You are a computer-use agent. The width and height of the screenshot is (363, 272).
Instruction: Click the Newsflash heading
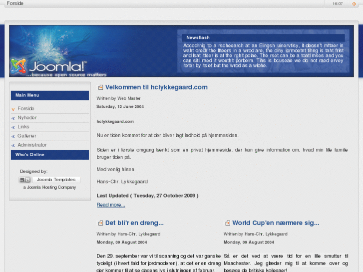click(x=198, y=37)
